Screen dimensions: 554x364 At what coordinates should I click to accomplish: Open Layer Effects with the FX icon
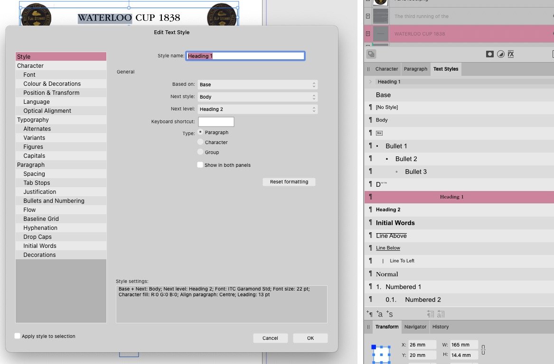(x=511, y=54)
